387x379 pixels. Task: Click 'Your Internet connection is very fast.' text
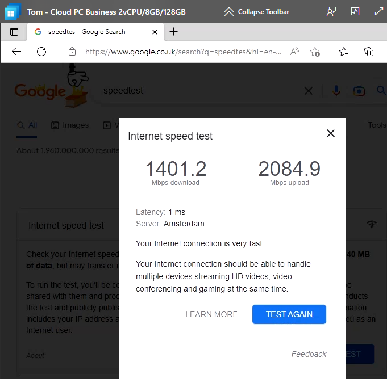click(x=199, y=243)
